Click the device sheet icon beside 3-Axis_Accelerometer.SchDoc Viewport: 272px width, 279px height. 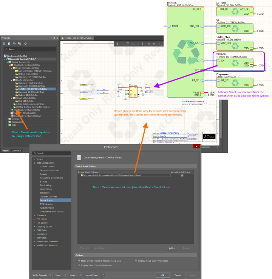pos(14,104)
